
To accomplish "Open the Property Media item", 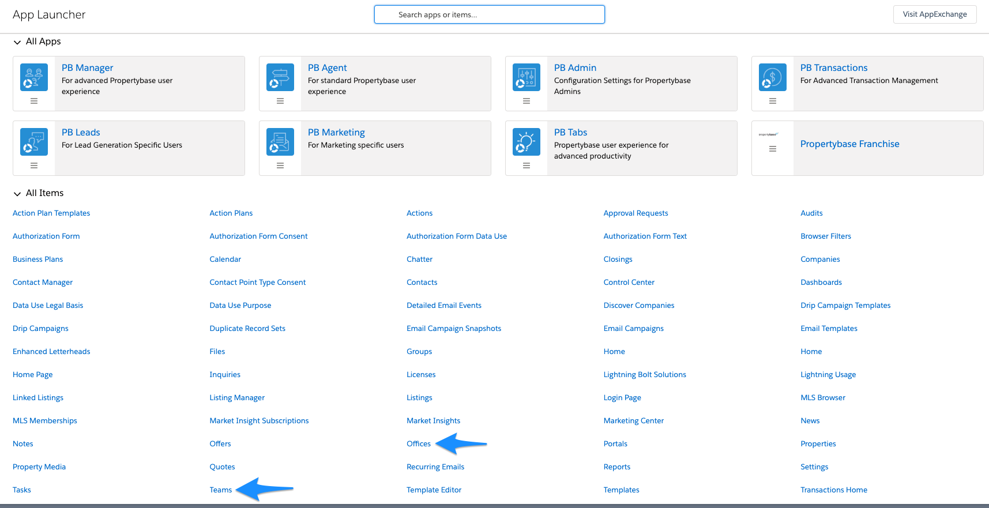I will (x=39, y=466).
